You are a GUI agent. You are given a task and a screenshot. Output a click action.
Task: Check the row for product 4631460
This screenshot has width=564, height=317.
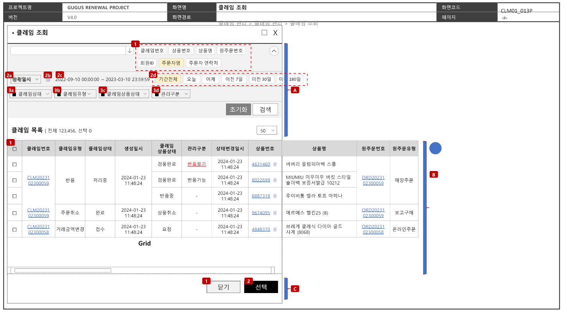(x=14, y=164)
